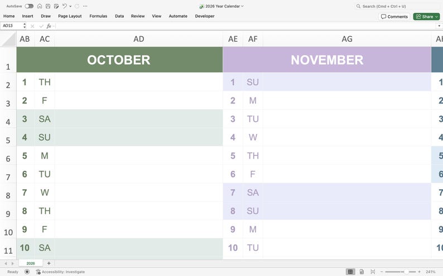This screenshot has width=443, height=276.
Task: Select row header 1
Action: tap(8, 60)
